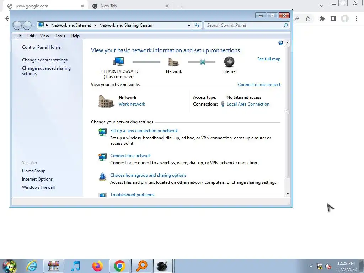This screenshot has width=364, height=273.
Task: Expand the address bar history dropdown
Action: (x=189, y=25)
